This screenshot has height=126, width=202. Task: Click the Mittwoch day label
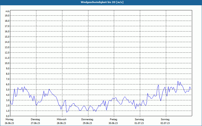62,119
